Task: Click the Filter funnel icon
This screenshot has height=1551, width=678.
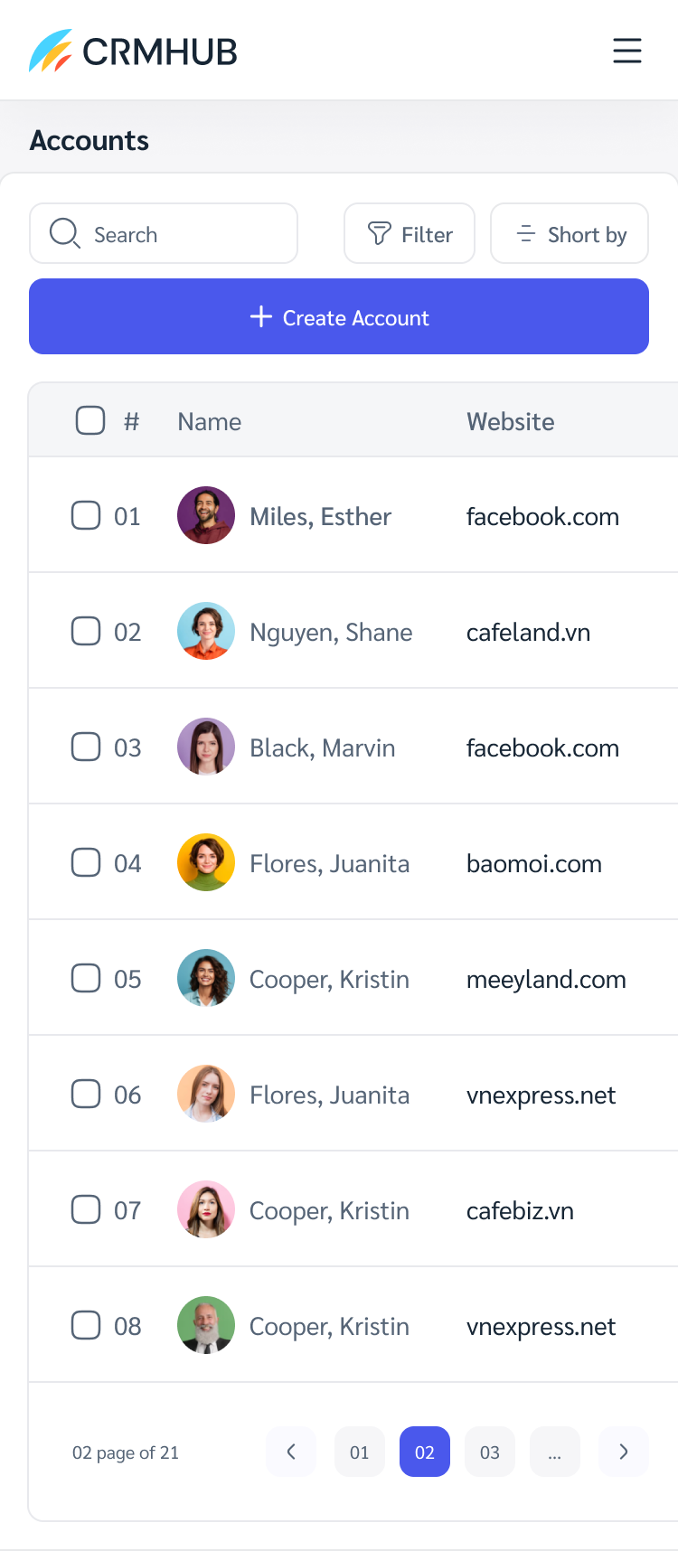Action: [x=381, y=233]
